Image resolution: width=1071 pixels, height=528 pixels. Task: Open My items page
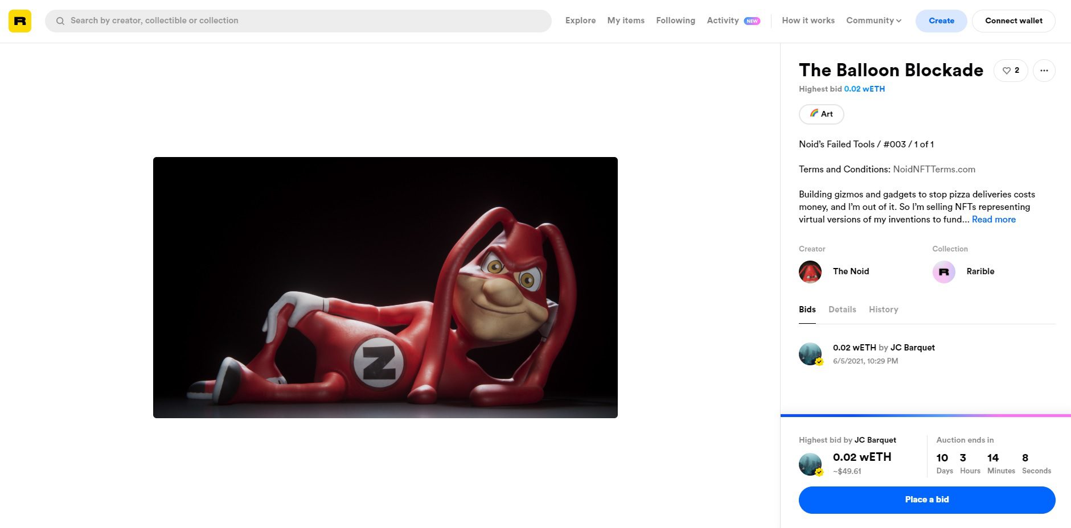[x=626, y=20]
